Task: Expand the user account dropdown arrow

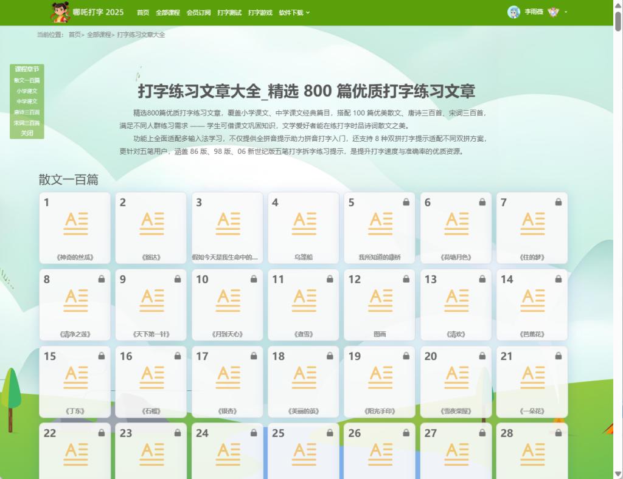Action: (566, 12)
